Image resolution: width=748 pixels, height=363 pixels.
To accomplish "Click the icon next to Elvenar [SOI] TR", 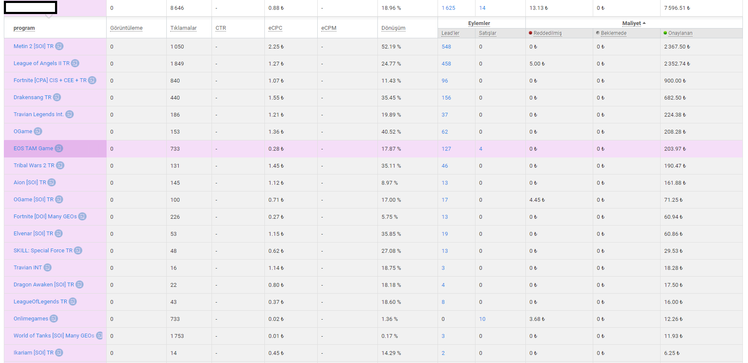I will (59, 234).
